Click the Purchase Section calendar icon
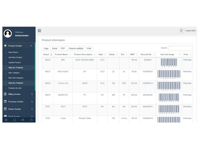The image size is (199, 149). (x=5, y=101)
